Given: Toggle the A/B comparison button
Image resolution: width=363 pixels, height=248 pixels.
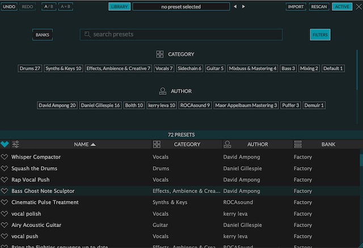Looking at the screenshot, I should 49,7.
